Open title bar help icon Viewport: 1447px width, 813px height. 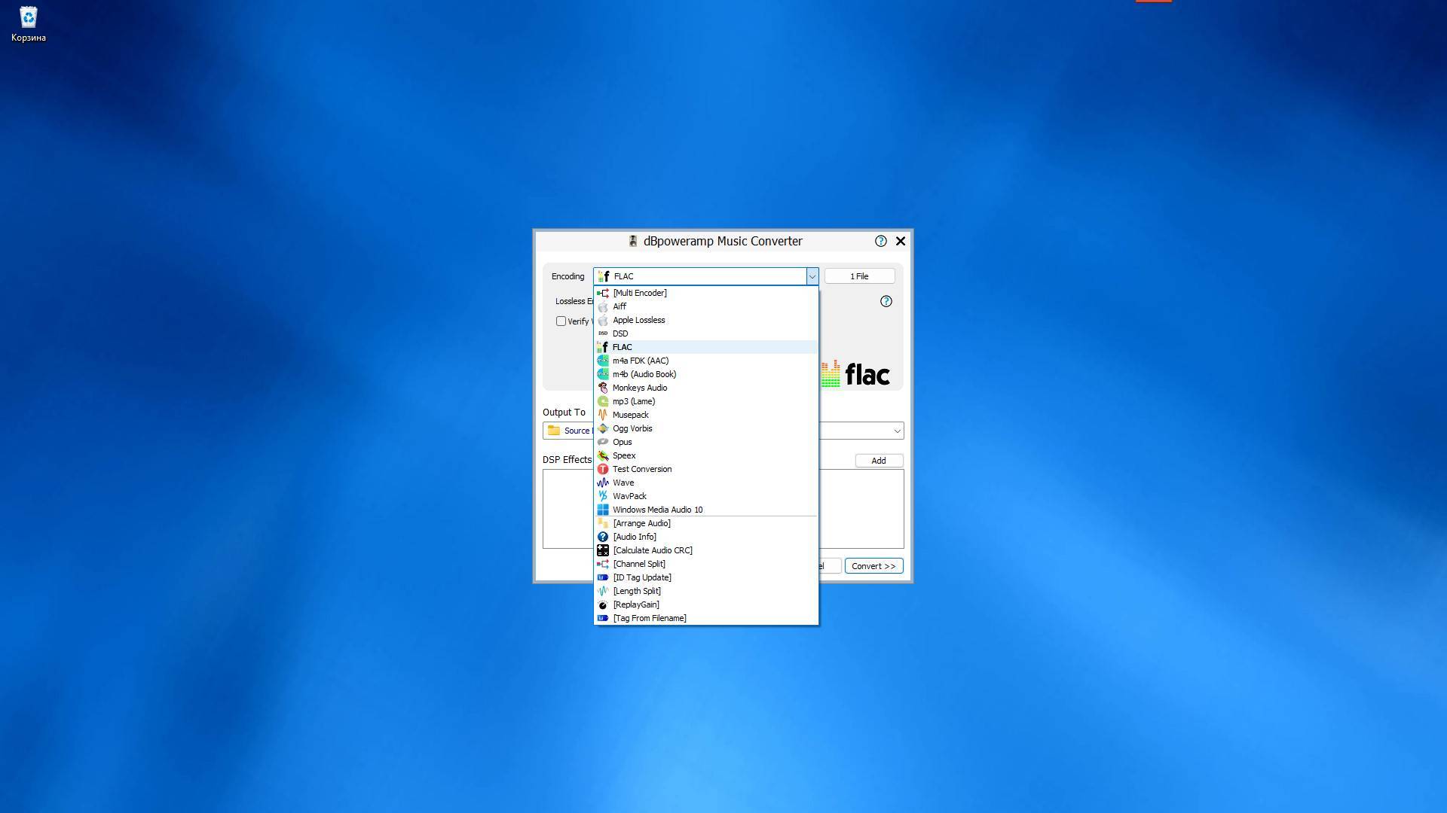[x=880, y=241]
